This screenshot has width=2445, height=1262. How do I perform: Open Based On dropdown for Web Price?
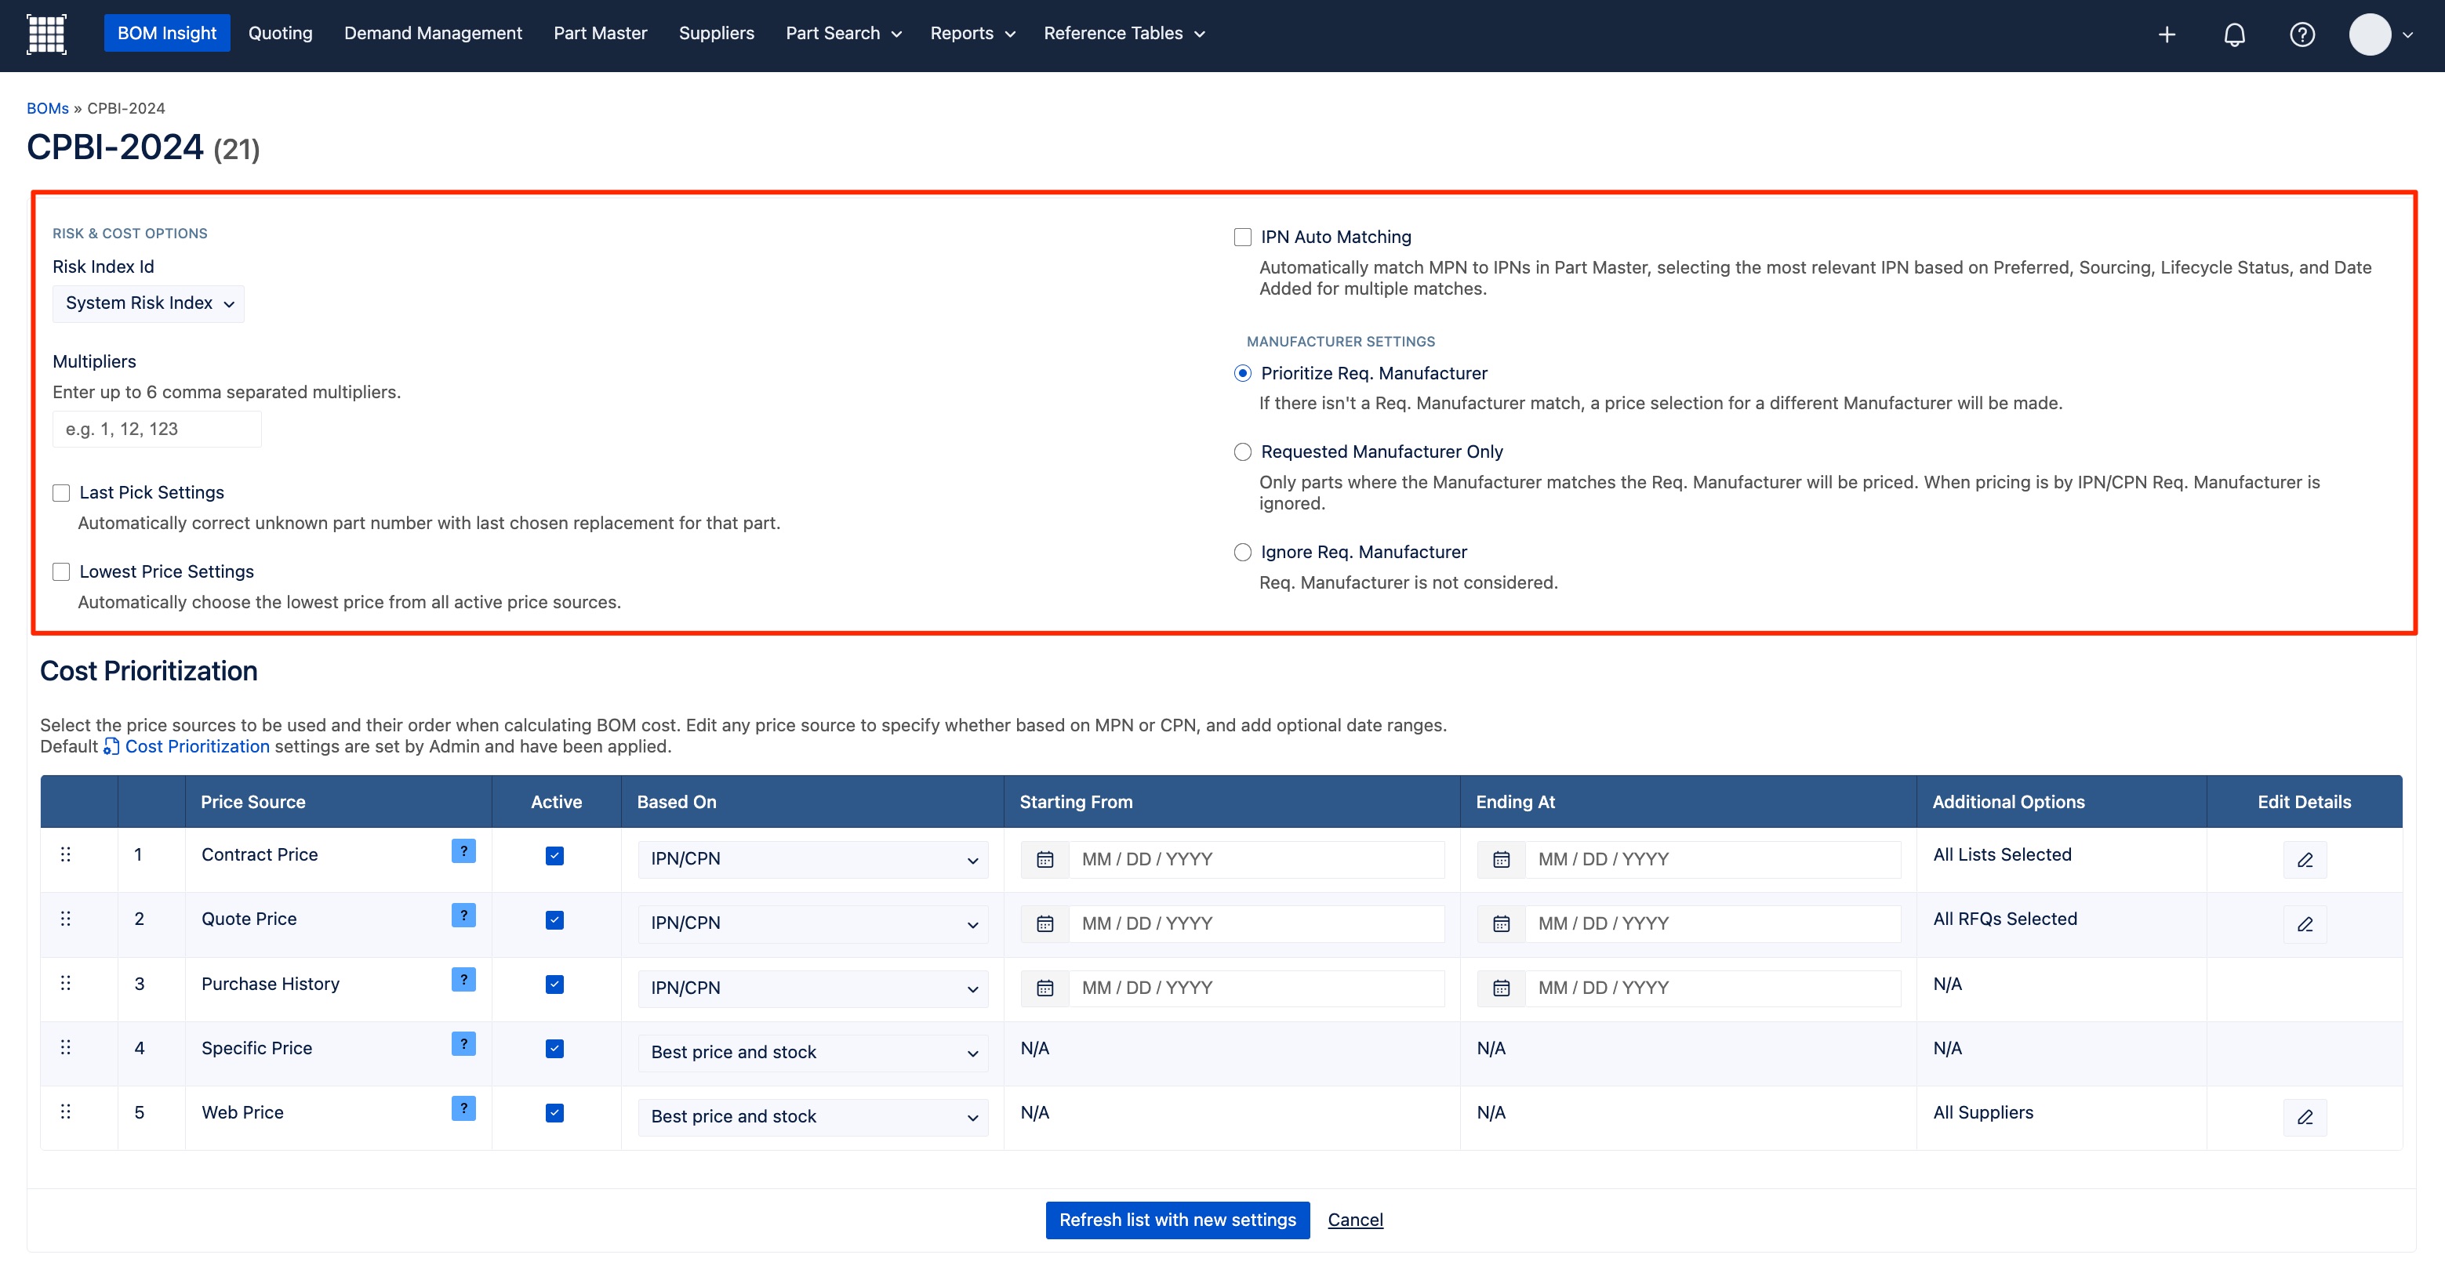(x=813, y=1118)
